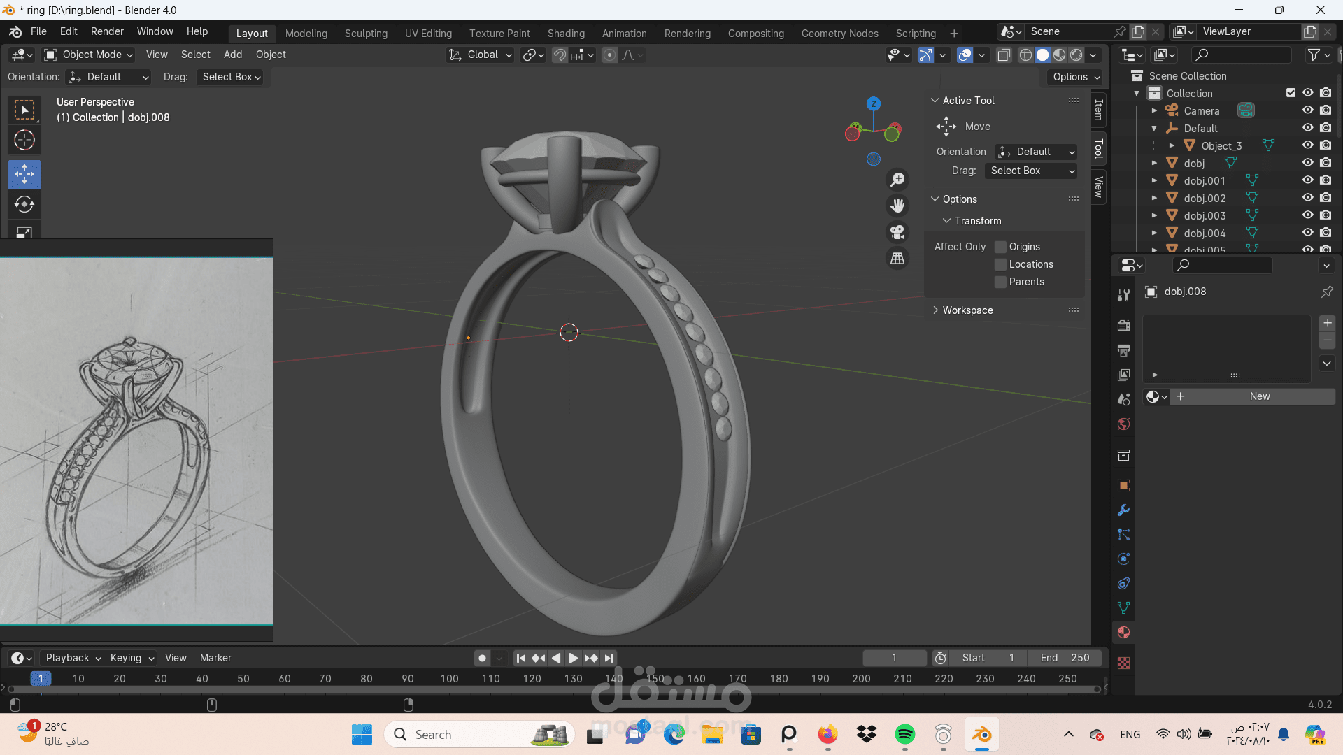Enable the Origins checkbox
The width and height of the screenshot is (1343, 755).
click(x=1001, y=247)
